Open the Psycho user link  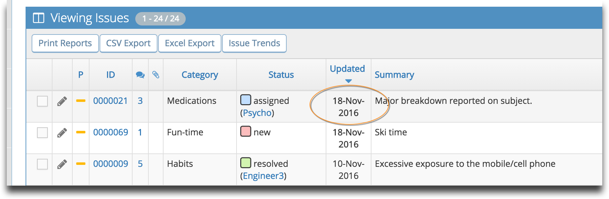coord(257,113)
